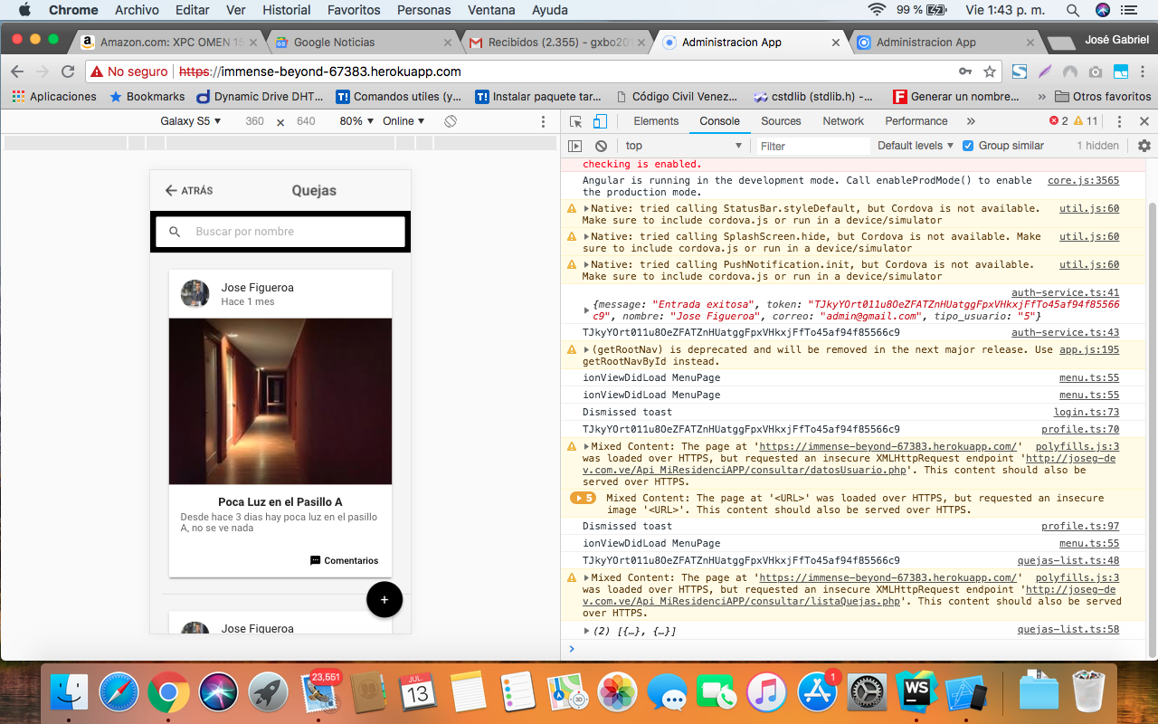Show the console sidebar icon

point(574,146)
